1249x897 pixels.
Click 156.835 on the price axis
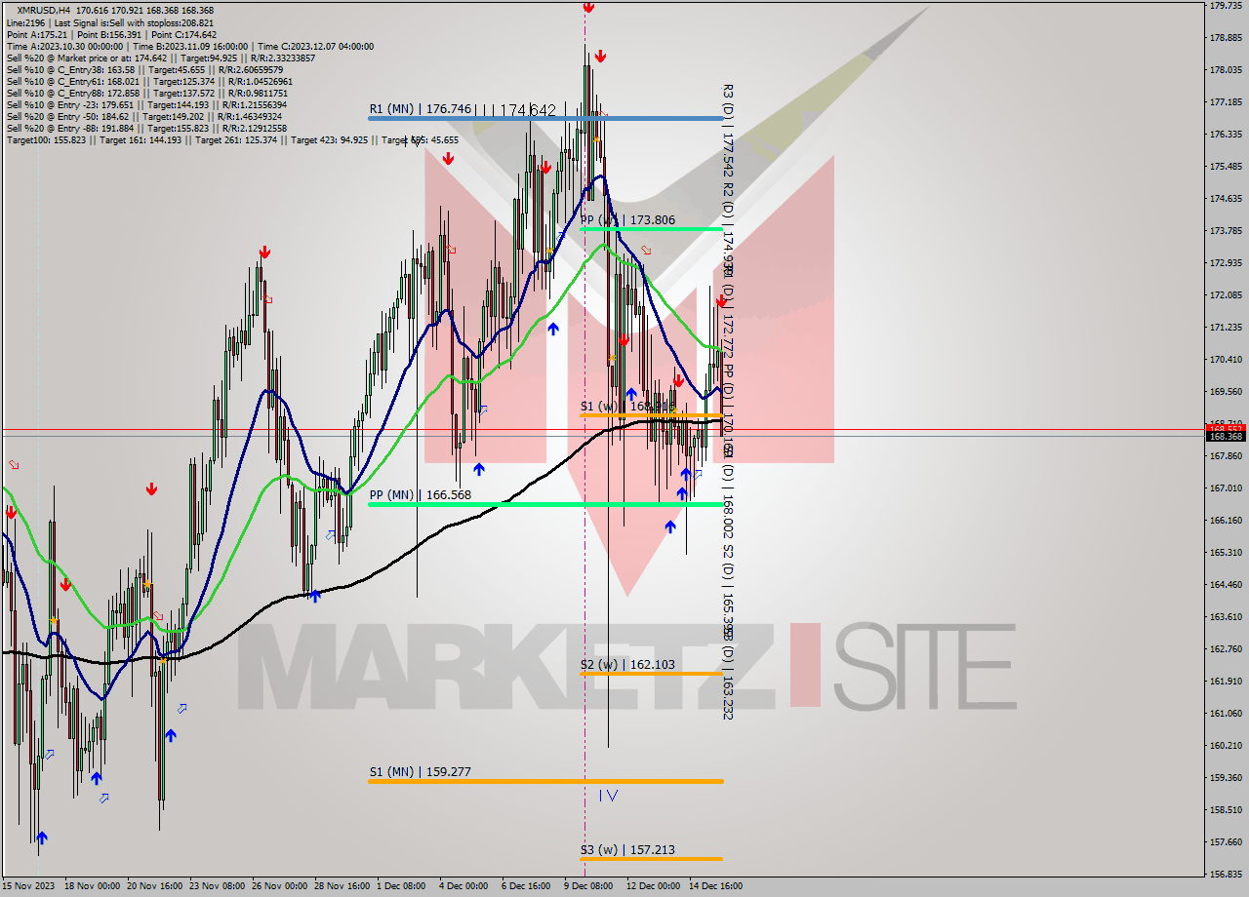coord(1226,874)
